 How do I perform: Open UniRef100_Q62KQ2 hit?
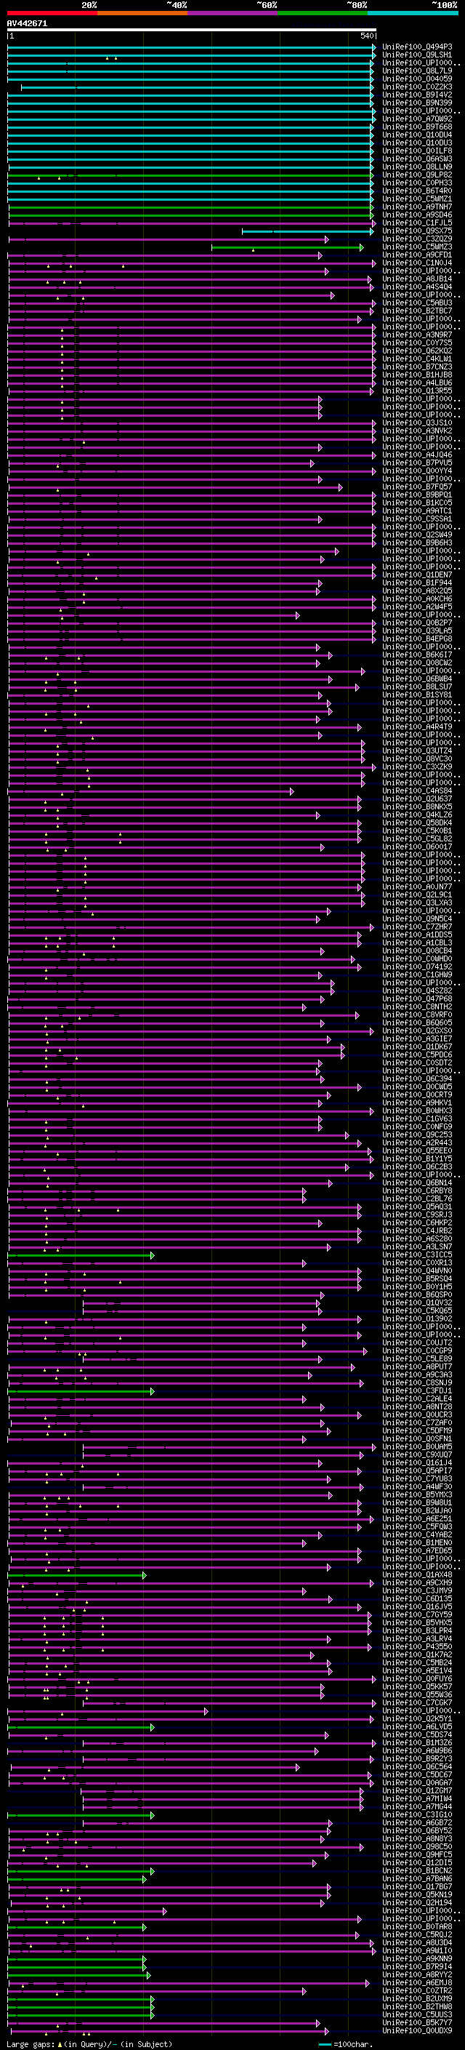[417, 351]
